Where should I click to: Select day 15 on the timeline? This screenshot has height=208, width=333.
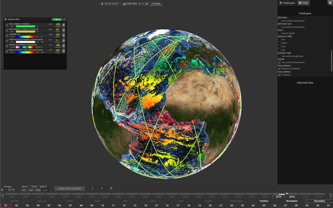[x=157, y=205]
